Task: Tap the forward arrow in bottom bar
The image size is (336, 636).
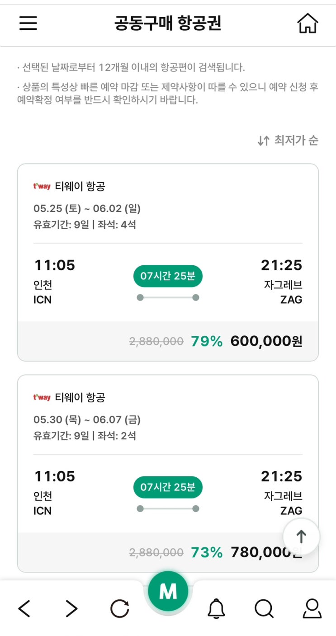Action: (71, 609)
